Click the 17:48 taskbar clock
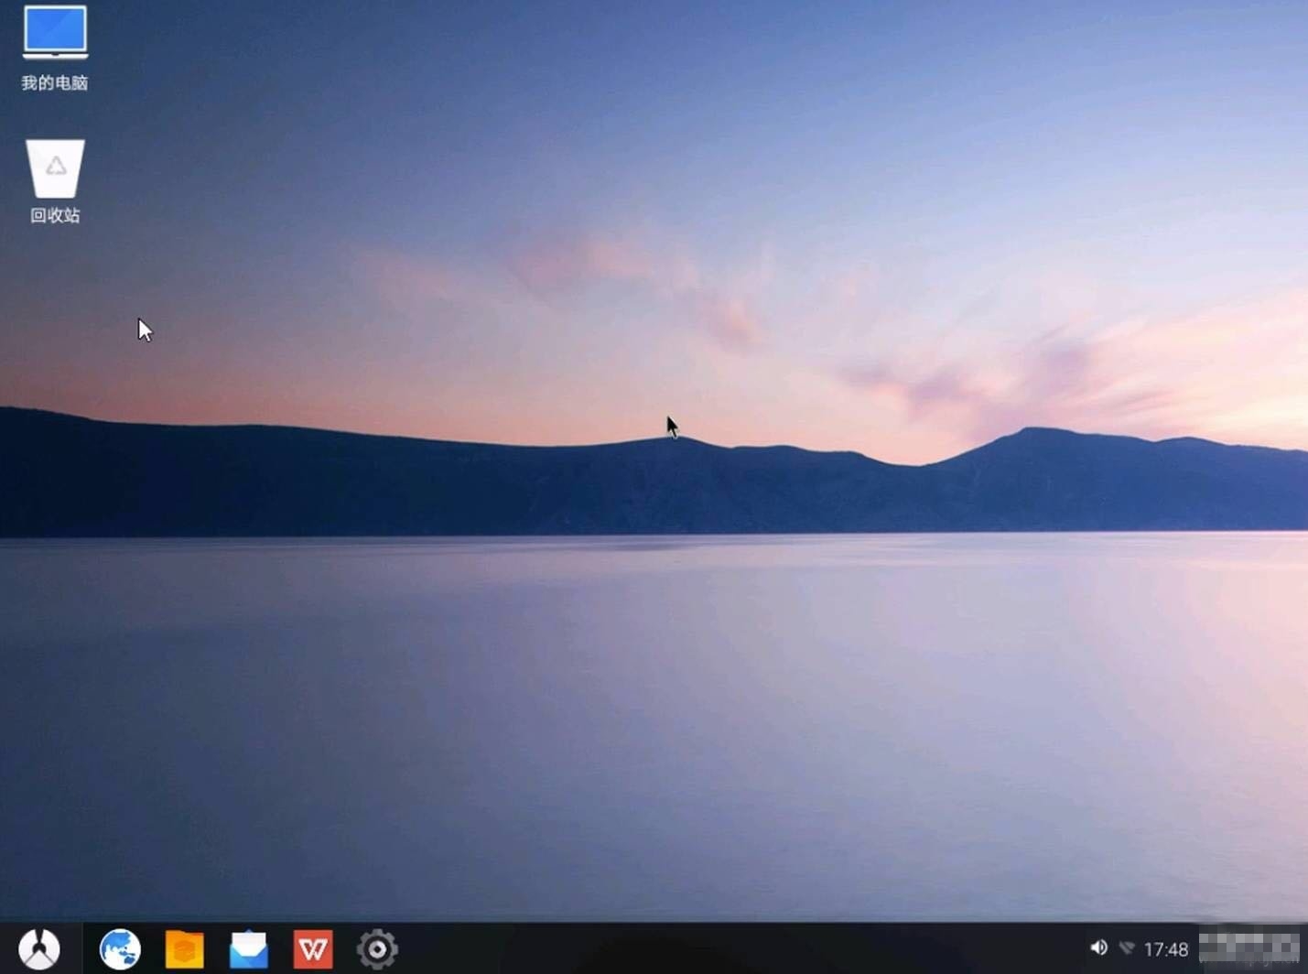Image resolution: width=1308 pixels, height=974 pixels. click(1166, 949)
